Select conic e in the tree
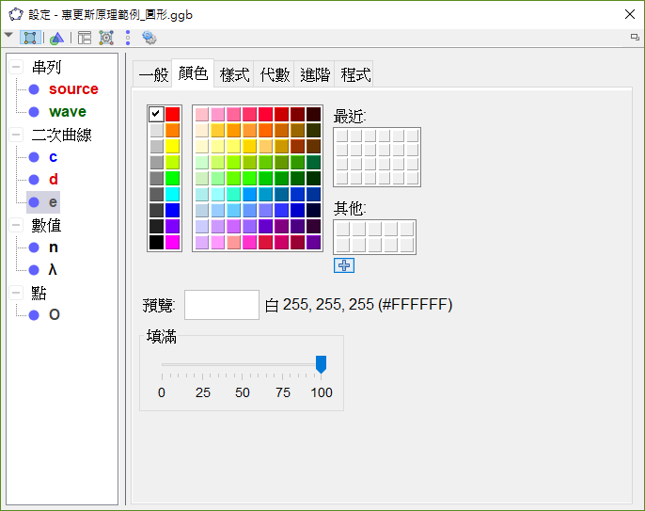 click(53, 202)
